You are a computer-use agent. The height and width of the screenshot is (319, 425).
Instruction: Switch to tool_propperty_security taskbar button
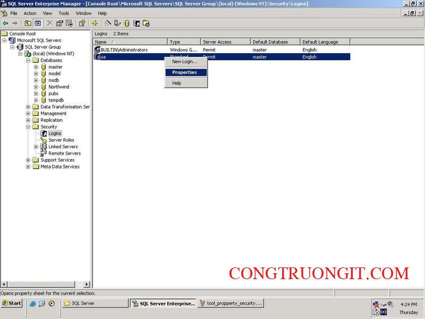(x=231, y=303)
